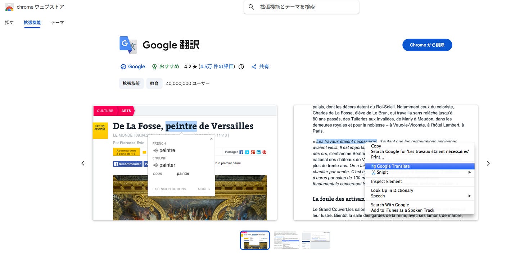
Task: Click EXTENSION OPTIONS in the translation popup
Action: (169, 189)
